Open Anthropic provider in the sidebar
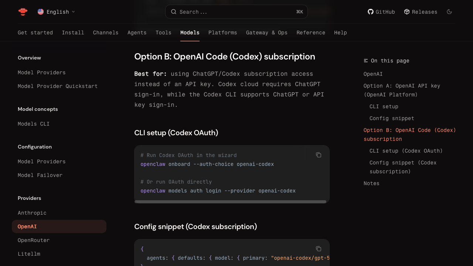This screenshot has width=473, height=266. pyautogui.click(x=32, y=213)
